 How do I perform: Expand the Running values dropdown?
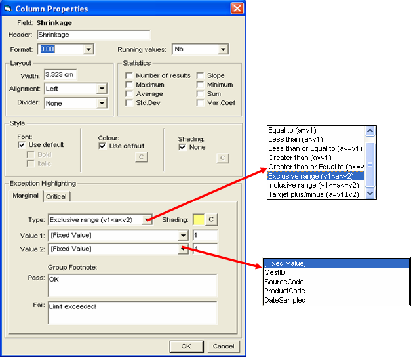(223, 49)
